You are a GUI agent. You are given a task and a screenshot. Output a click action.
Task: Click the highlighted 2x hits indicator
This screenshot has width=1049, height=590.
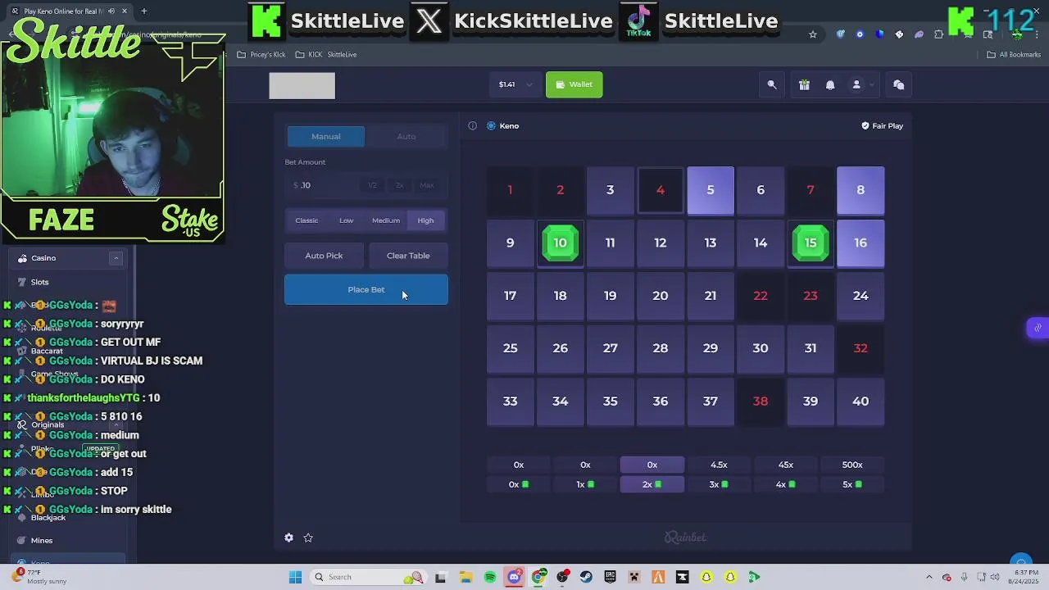[652, 484]
